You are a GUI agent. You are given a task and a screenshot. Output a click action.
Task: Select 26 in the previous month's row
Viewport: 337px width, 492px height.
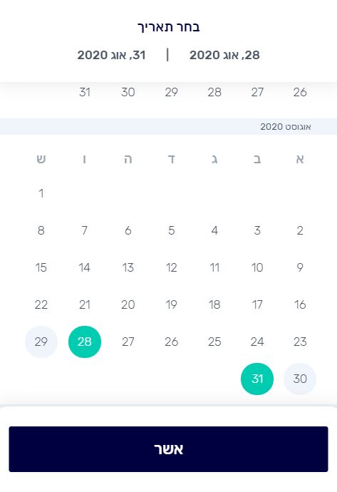(x=300, y=92)
